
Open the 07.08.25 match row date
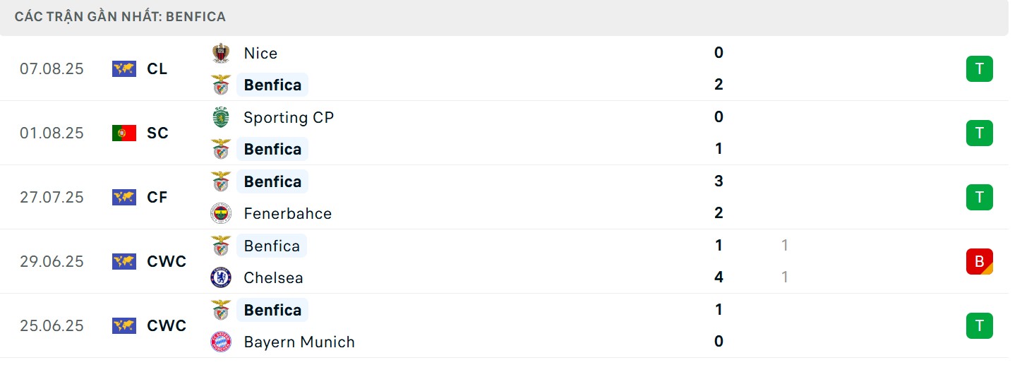52,68
